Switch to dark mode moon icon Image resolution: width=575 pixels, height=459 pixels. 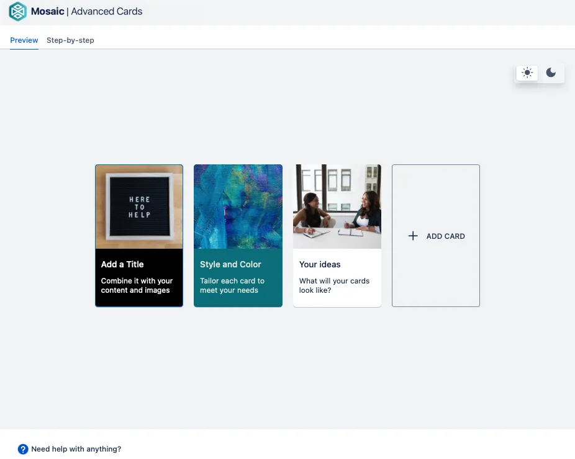coord(551,73)
